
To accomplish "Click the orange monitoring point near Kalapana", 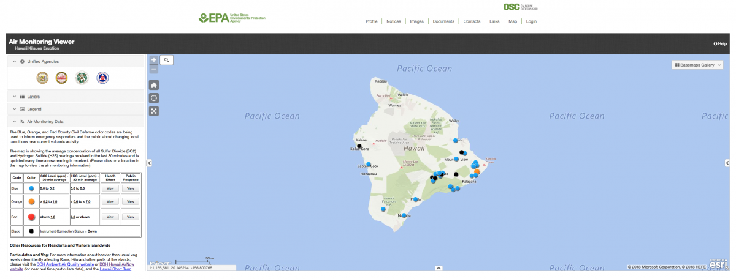I will 477,172.
